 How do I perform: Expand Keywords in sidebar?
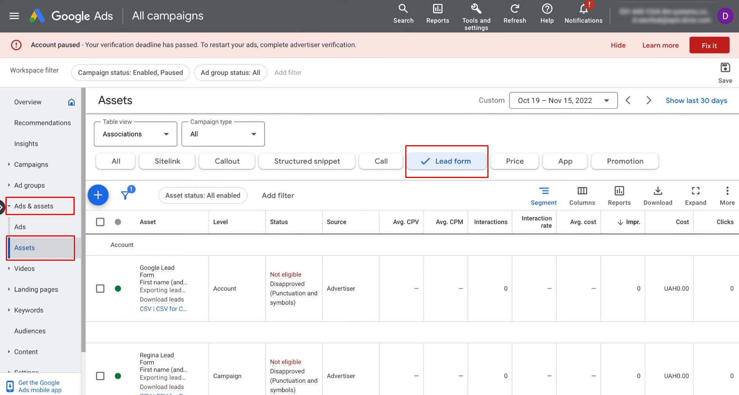click(x=9, y=310)
